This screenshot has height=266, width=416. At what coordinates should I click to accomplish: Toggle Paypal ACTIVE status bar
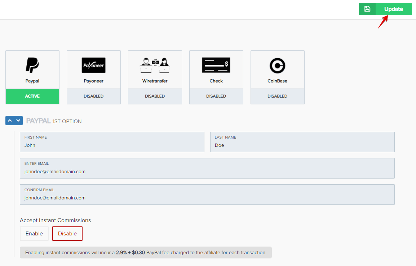click(x=32, y=96)
